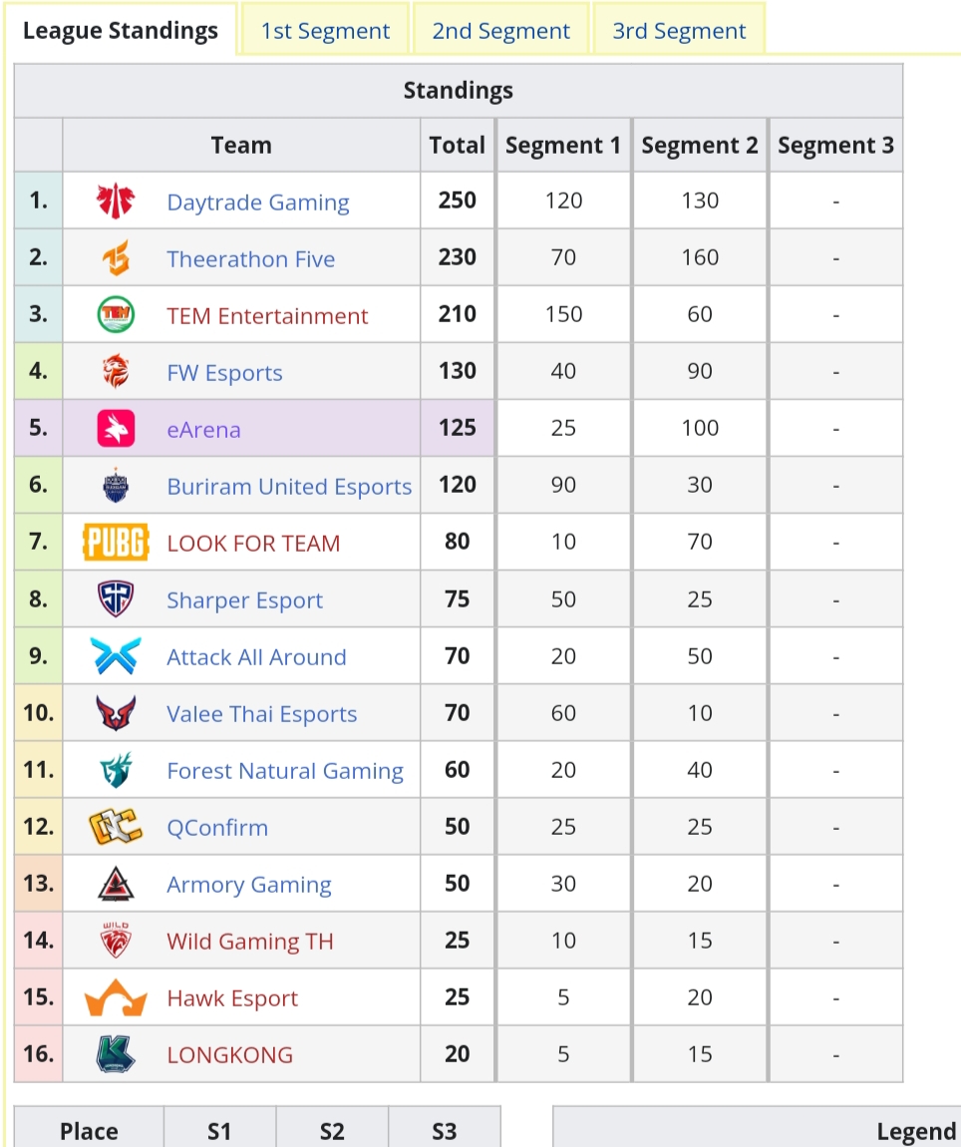Select the League Standings tab
Image resolution: width=961 pixels, height=1147 pixels.
[121, 31]
